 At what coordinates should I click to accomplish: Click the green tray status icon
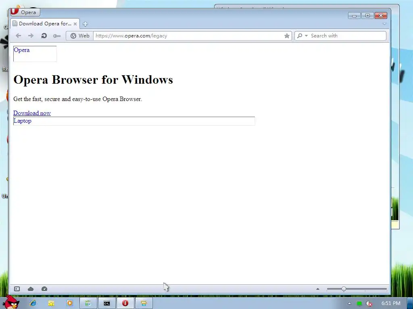(359, 303)
